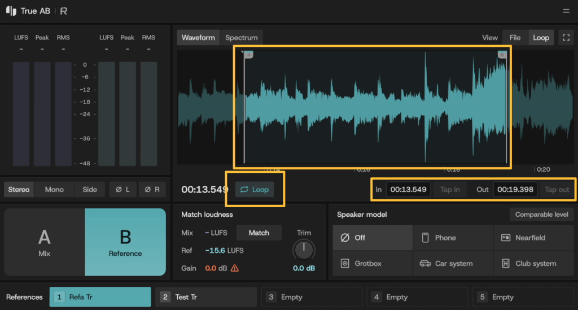Image resolution: width=578 pixels, height=310 pixels.
Task: Switch to B Reference source
Action: [x=125, y=242]
